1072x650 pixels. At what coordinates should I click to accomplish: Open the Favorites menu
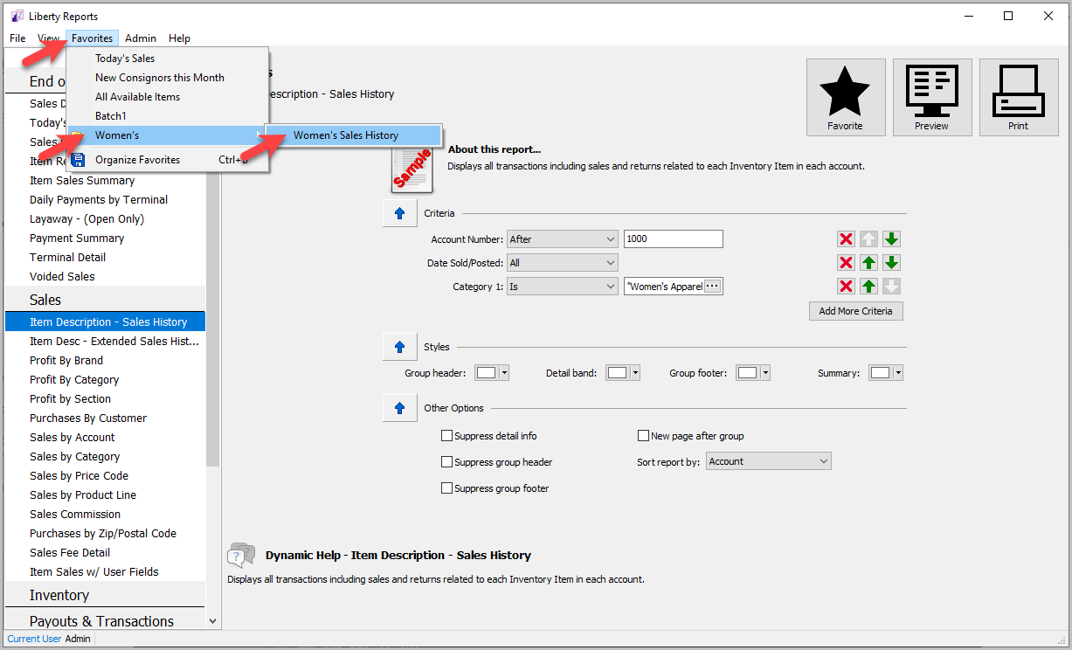pyautogui.click(x=93, y=38)
